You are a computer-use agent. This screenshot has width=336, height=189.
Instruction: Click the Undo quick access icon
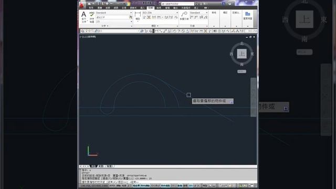(x=111, y=4)
